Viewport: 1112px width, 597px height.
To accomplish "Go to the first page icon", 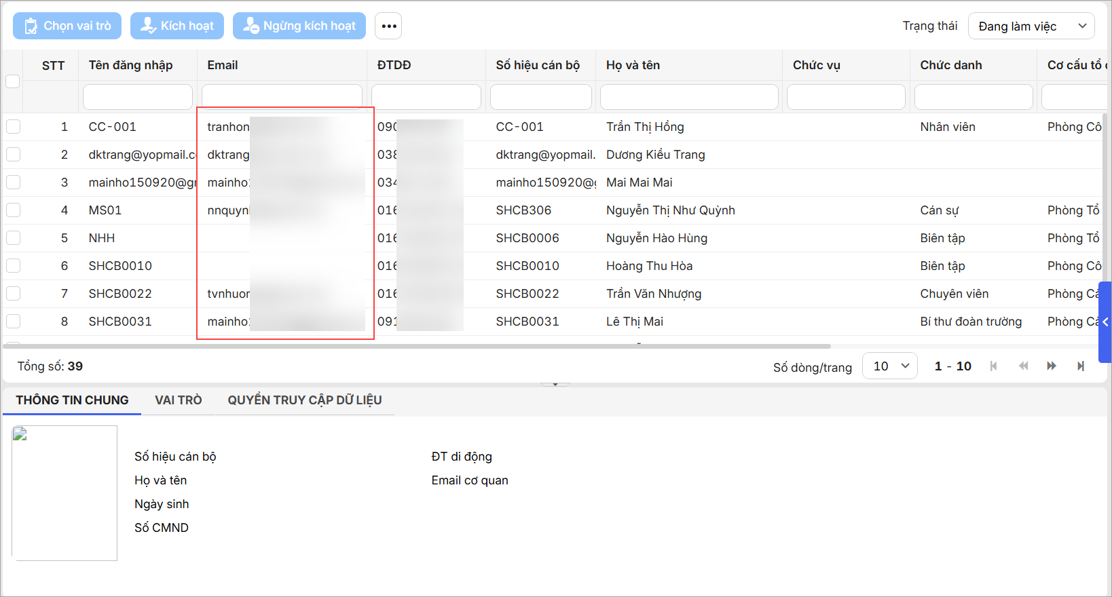I will pyautogui.click(x=994, y=366).
